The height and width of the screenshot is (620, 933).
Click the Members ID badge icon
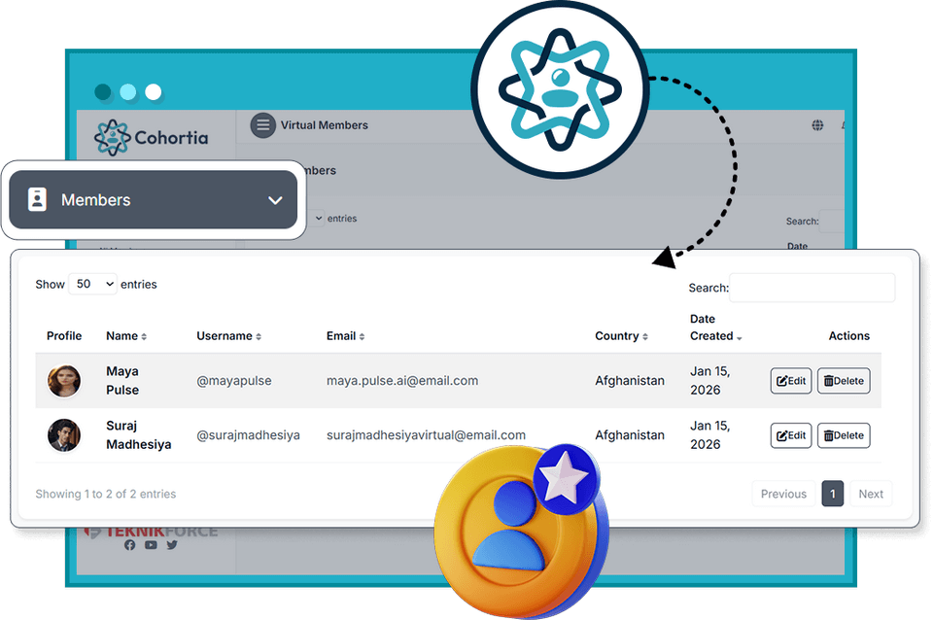(x=37, y=199)
